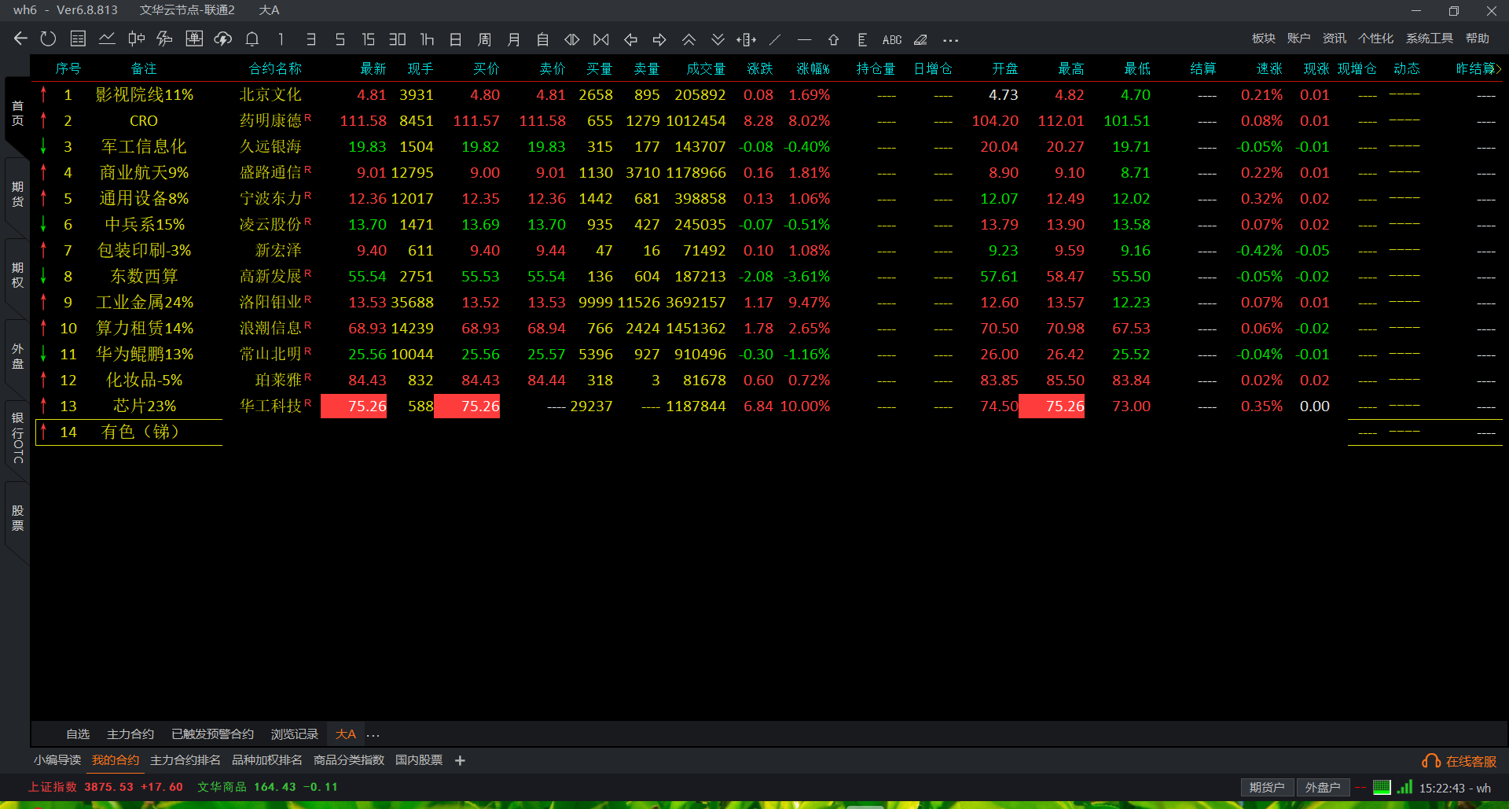Select the eraser tool icon
This screenshot has width=1509, height=809.
(920, 39)
